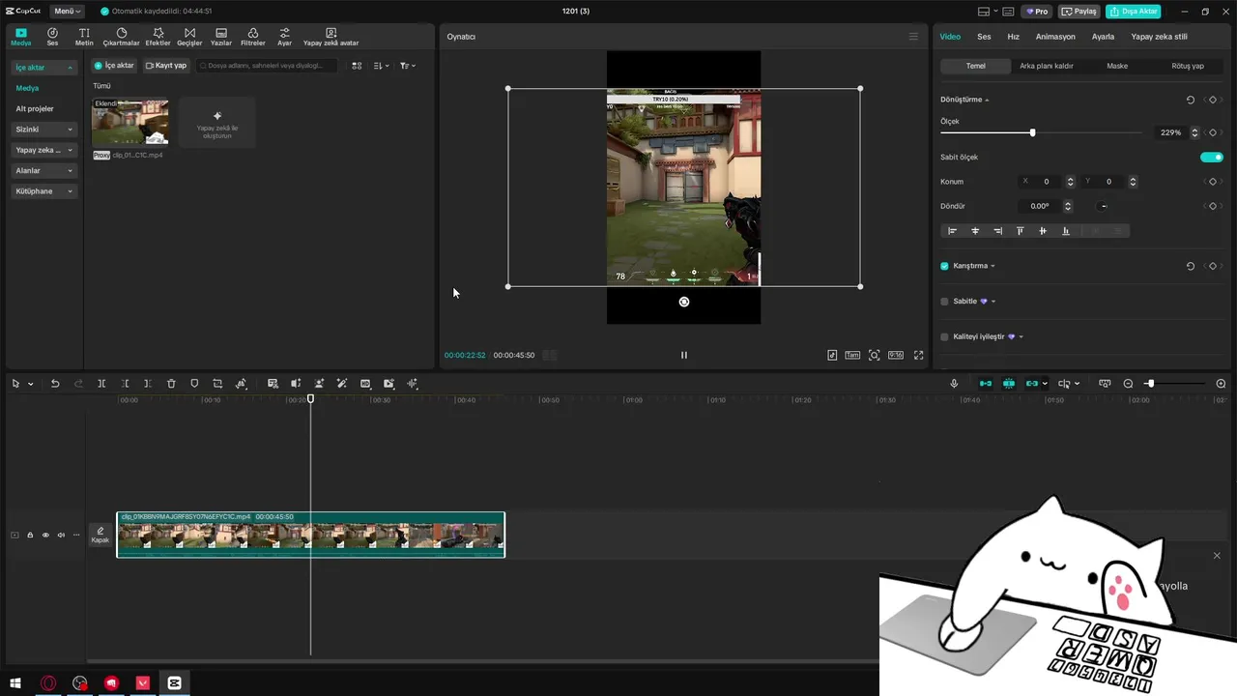This screenshot has width=1237, height=696.
Task: Mute the video track speaker icon
Action: [61, 535]
